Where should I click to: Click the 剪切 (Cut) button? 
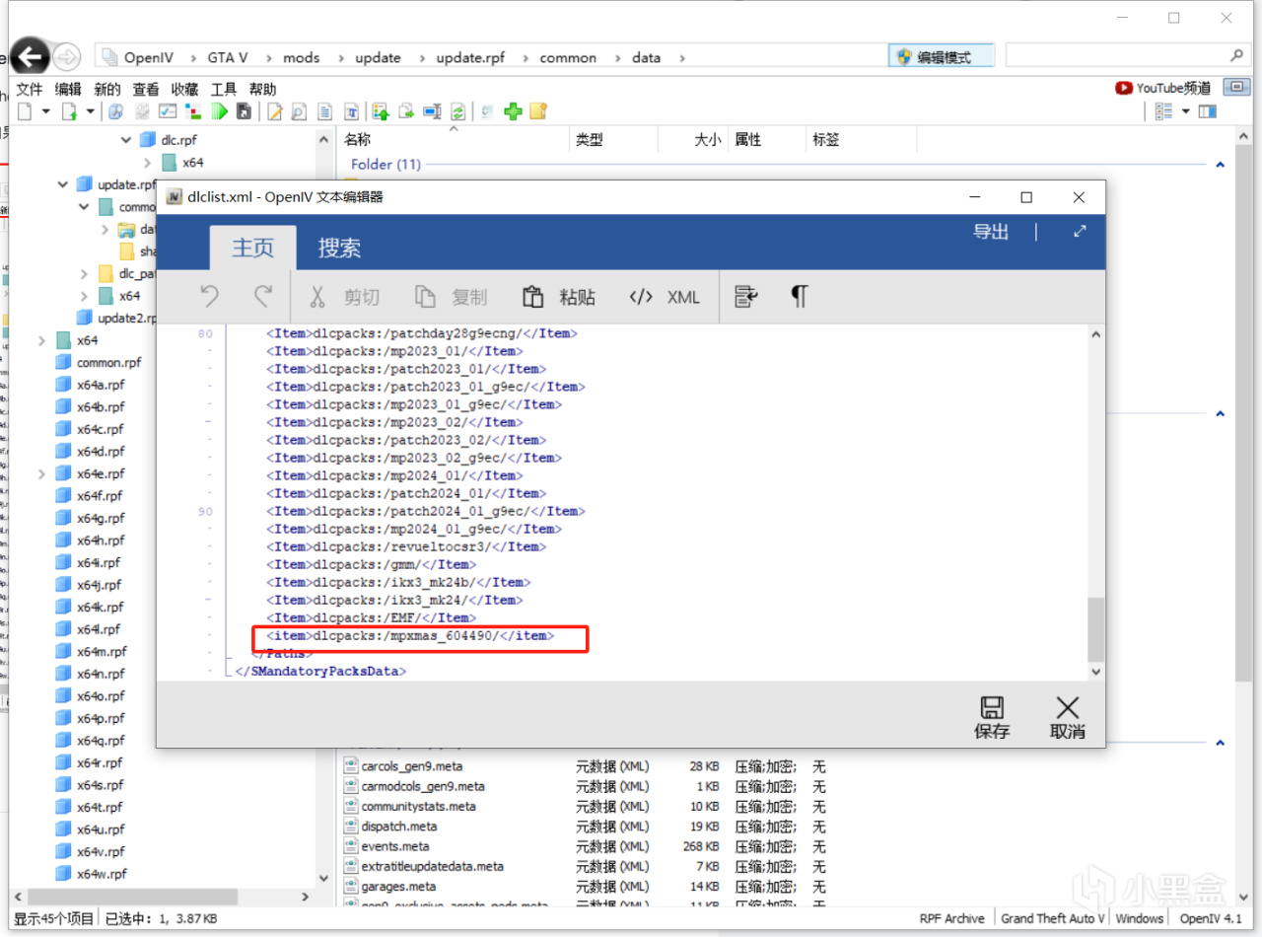point(343,297)
